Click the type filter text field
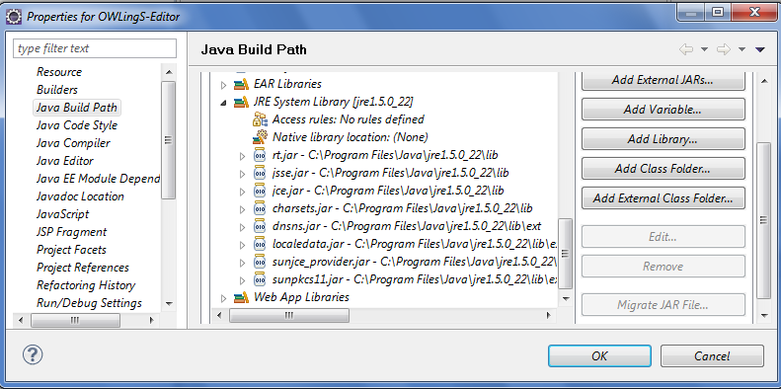The height and width of the screenshot is (389, 781). point(95,48)
